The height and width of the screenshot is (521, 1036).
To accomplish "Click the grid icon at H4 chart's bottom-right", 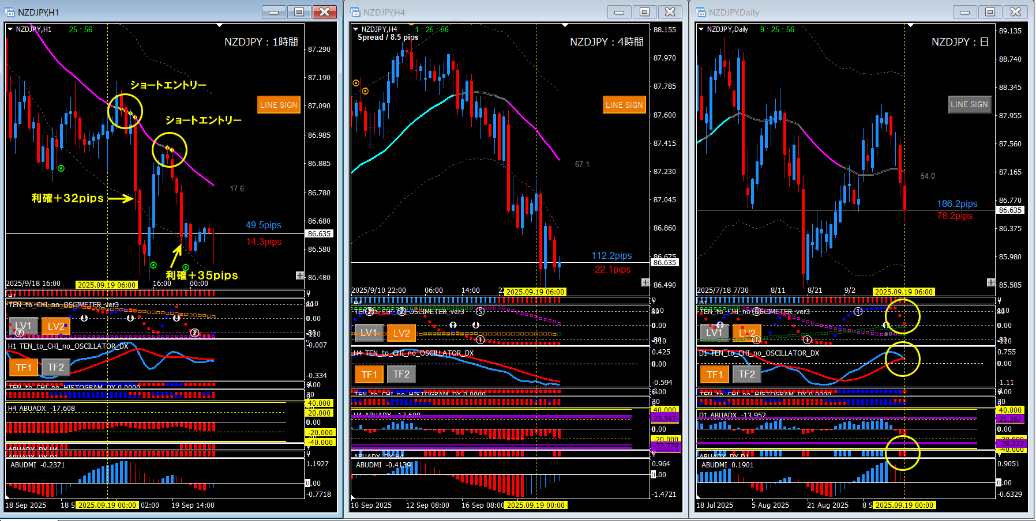I will 645,282.
